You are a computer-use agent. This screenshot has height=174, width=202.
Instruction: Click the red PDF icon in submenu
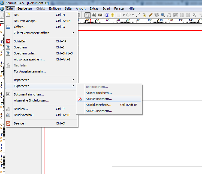point(80,99)
